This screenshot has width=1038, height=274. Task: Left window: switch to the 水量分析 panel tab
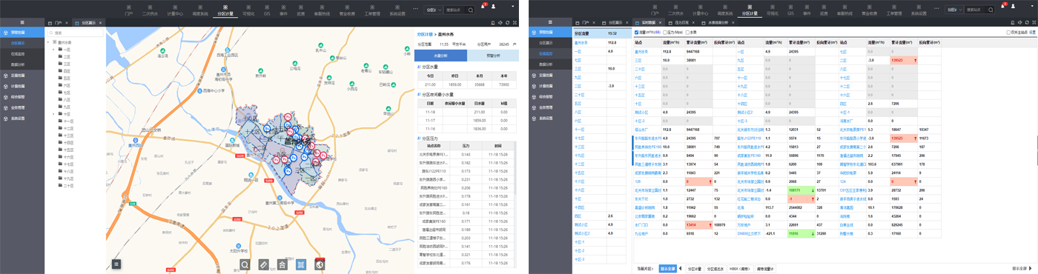pos(440,56)
